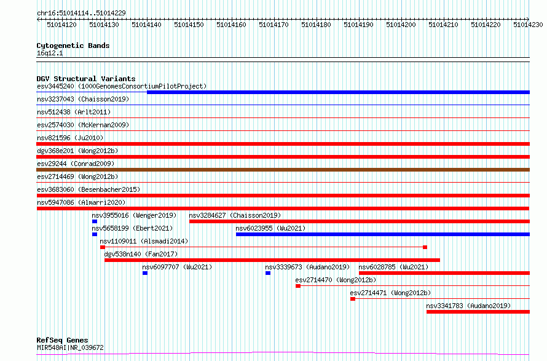Click ruler position 51014160
Image resolution: width=547 pixels, height=361 pixels.
pyautogui.click(x=231, y=25)
